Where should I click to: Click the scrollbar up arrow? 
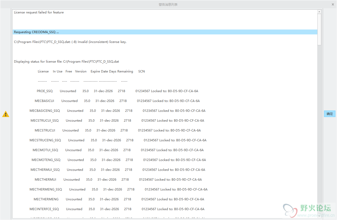[319, 12]
